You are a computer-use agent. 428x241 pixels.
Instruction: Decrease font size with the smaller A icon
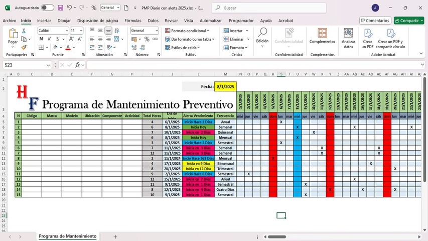(x=80, y=39)
